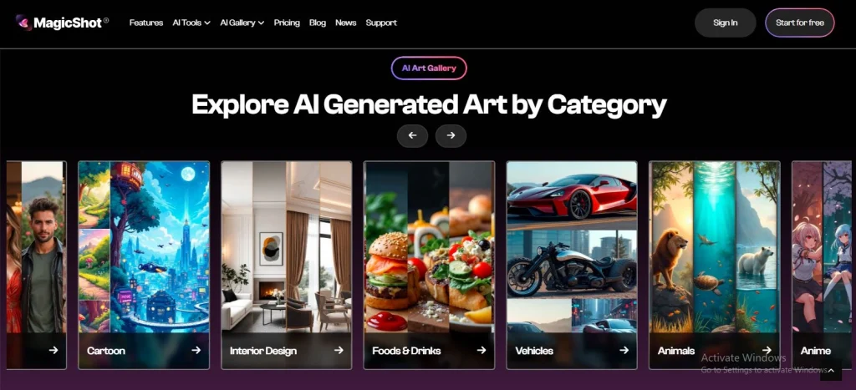
Task: Click the arrow on Foods & Drinks card
Action: [481, 350]
